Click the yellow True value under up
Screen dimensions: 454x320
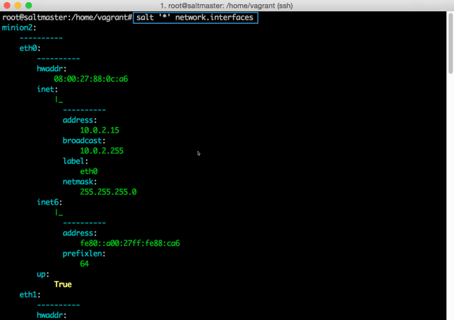63,284
